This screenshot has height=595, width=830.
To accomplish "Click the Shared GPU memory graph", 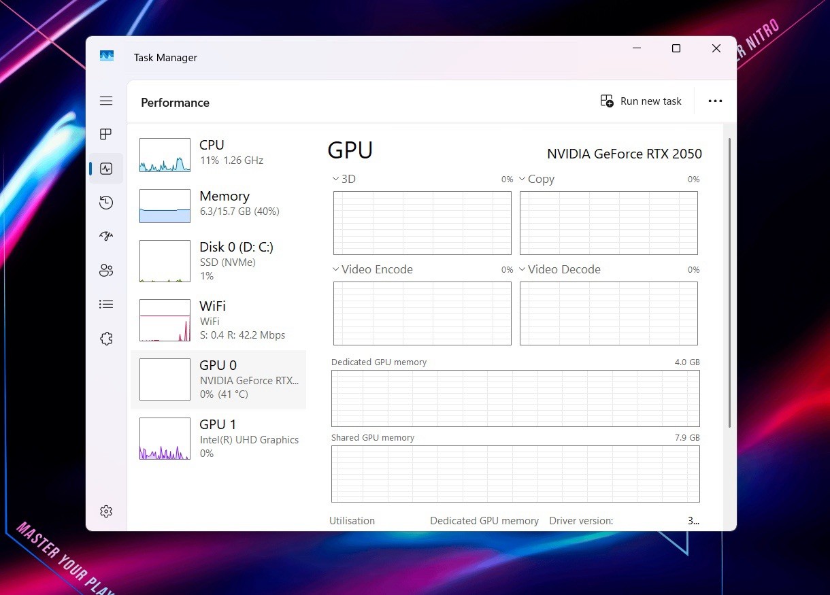I will (516, 474).
